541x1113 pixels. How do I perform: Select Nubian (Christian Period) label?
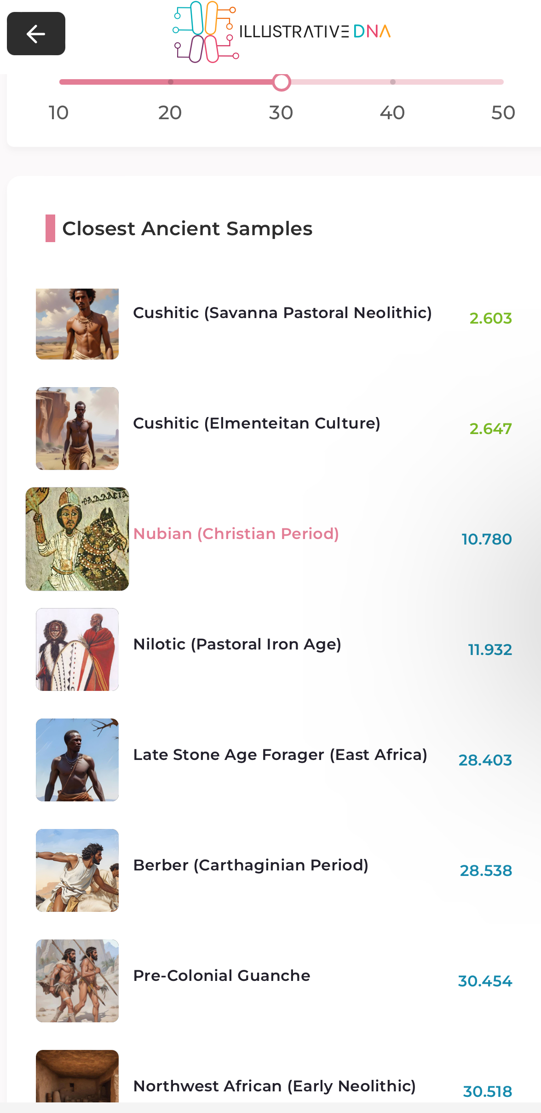(236, 534)
